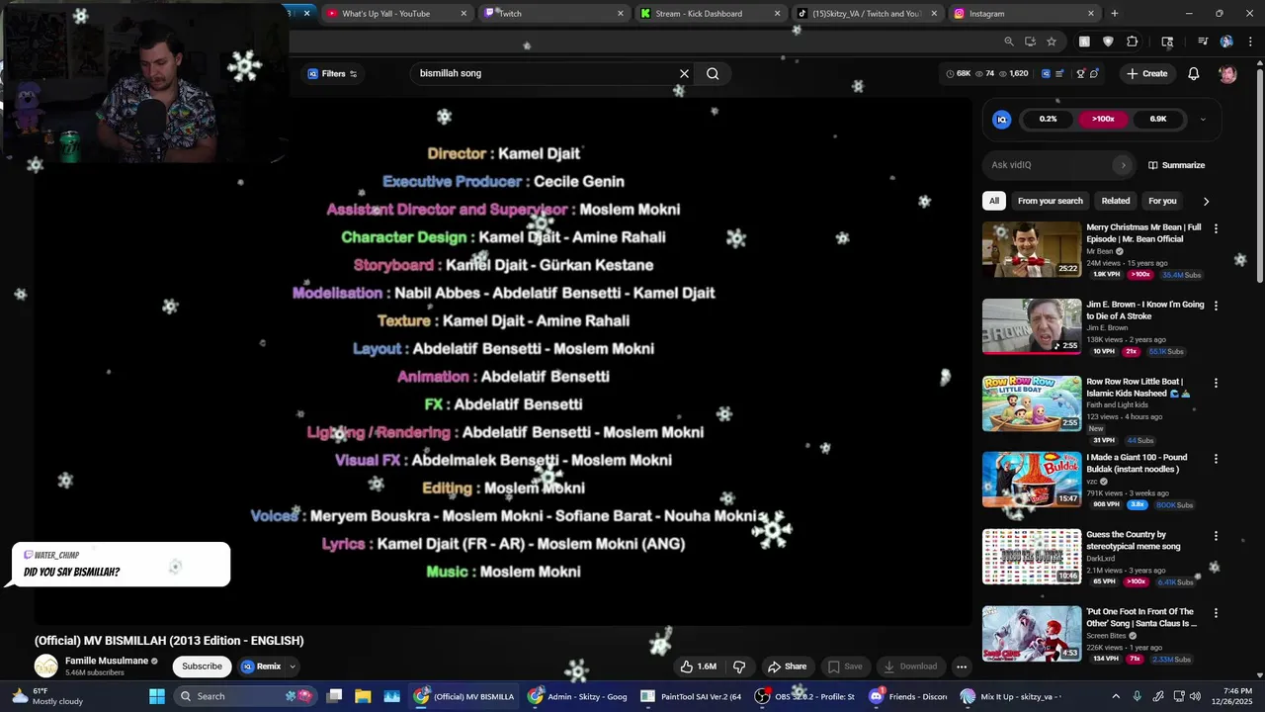Click the Download button

(x=909, y=667)
